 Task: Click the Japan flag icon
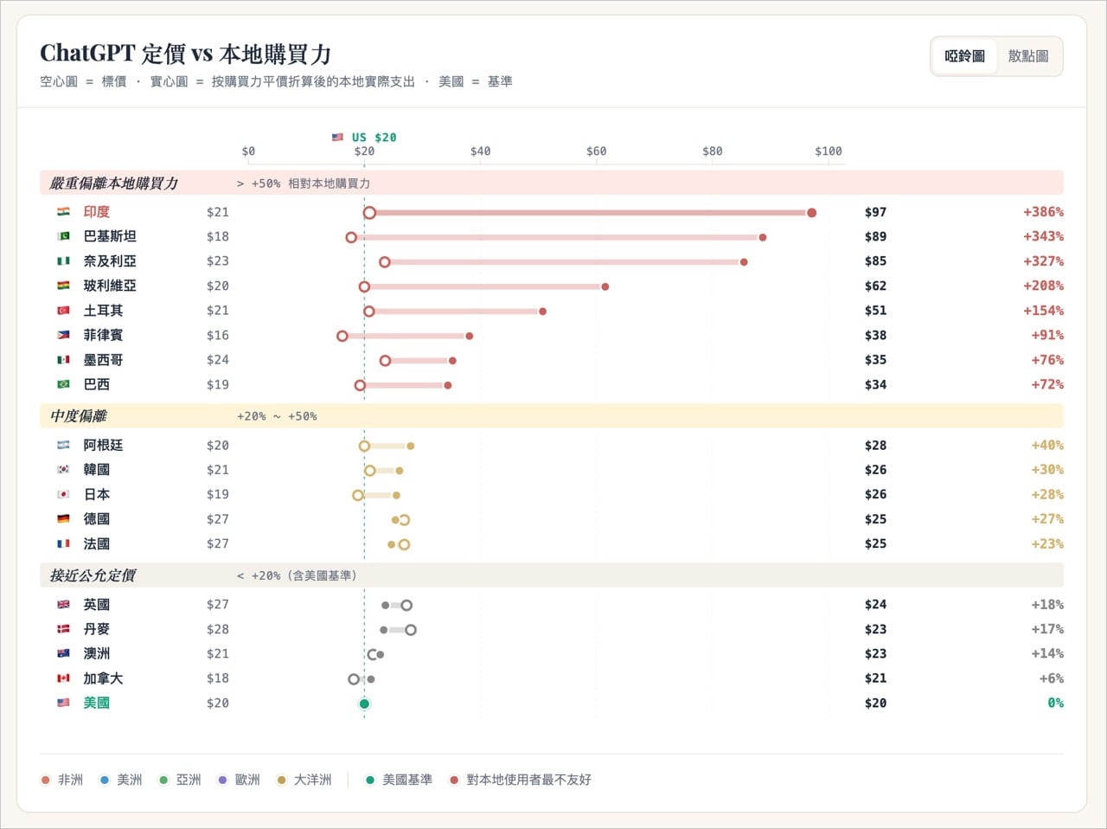(x=63, y=494)
